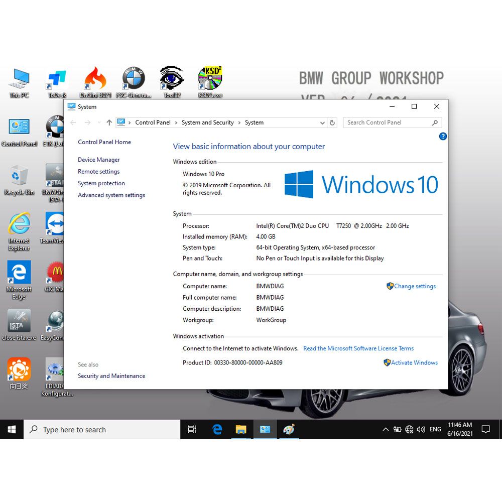Open Control Panel desktop icon

19,132
